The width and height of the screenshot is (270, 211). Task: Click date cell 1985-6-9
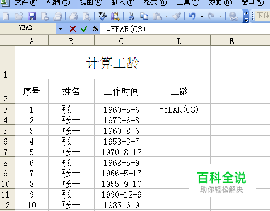pyautogui.click(x=121, y=205)
